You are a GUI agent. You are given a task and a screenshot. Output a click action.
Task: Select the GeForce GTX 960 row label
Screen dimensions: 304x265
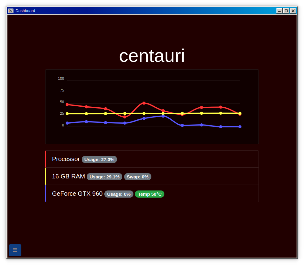pyautogui.click(x=77, y=194)
